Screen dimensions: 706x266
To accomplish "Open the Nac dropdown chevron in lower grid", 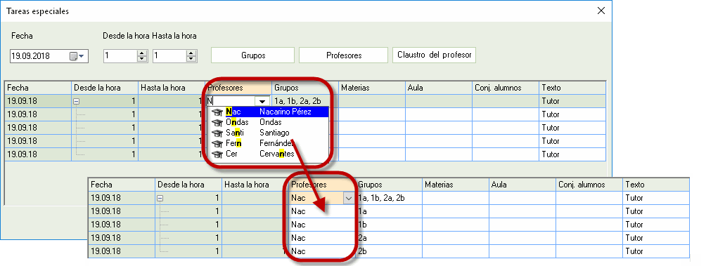I will pos(349,198).
